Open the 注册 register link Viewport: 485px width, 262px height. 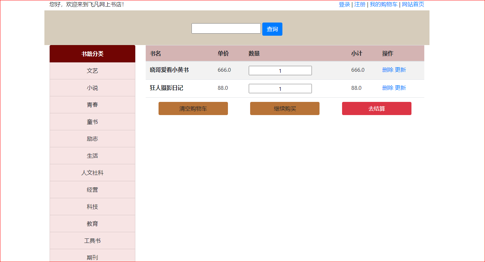pyautogui.click(x=360, y=5)
